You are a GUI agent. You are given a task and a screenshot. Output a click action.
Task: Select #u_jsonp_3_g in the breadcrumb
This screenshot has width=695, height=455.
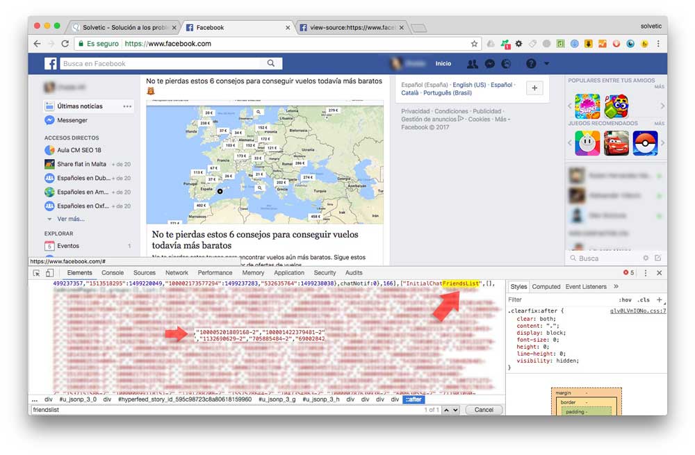pos(277,399)
